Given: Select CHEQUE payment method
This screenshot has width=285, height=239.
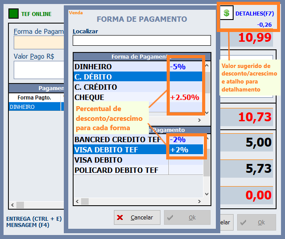Looking at the screenshot, I should [120, 97].
